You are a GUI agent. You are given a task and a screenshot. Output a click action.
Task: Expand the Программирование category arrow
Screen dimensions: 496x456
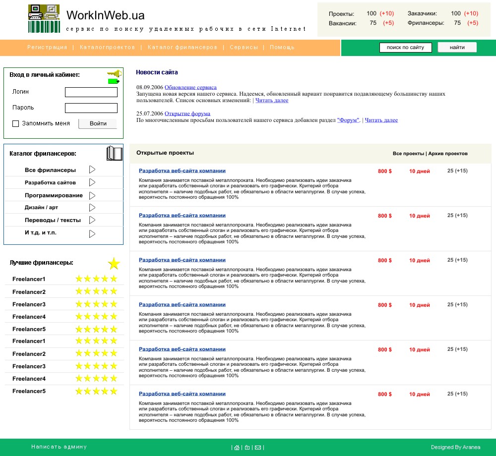(91, 195)
